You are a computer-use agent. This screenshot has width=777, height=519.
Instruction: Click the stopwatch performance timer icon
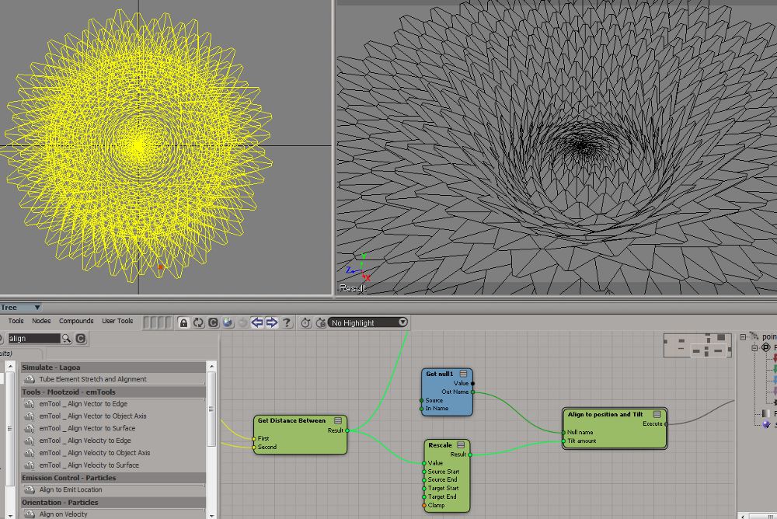click(x=306, y=322)
